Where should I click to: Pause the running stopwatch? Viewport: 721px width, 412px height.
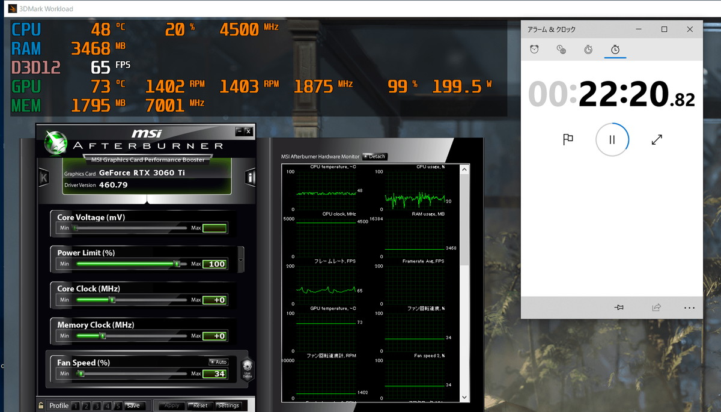612,139
